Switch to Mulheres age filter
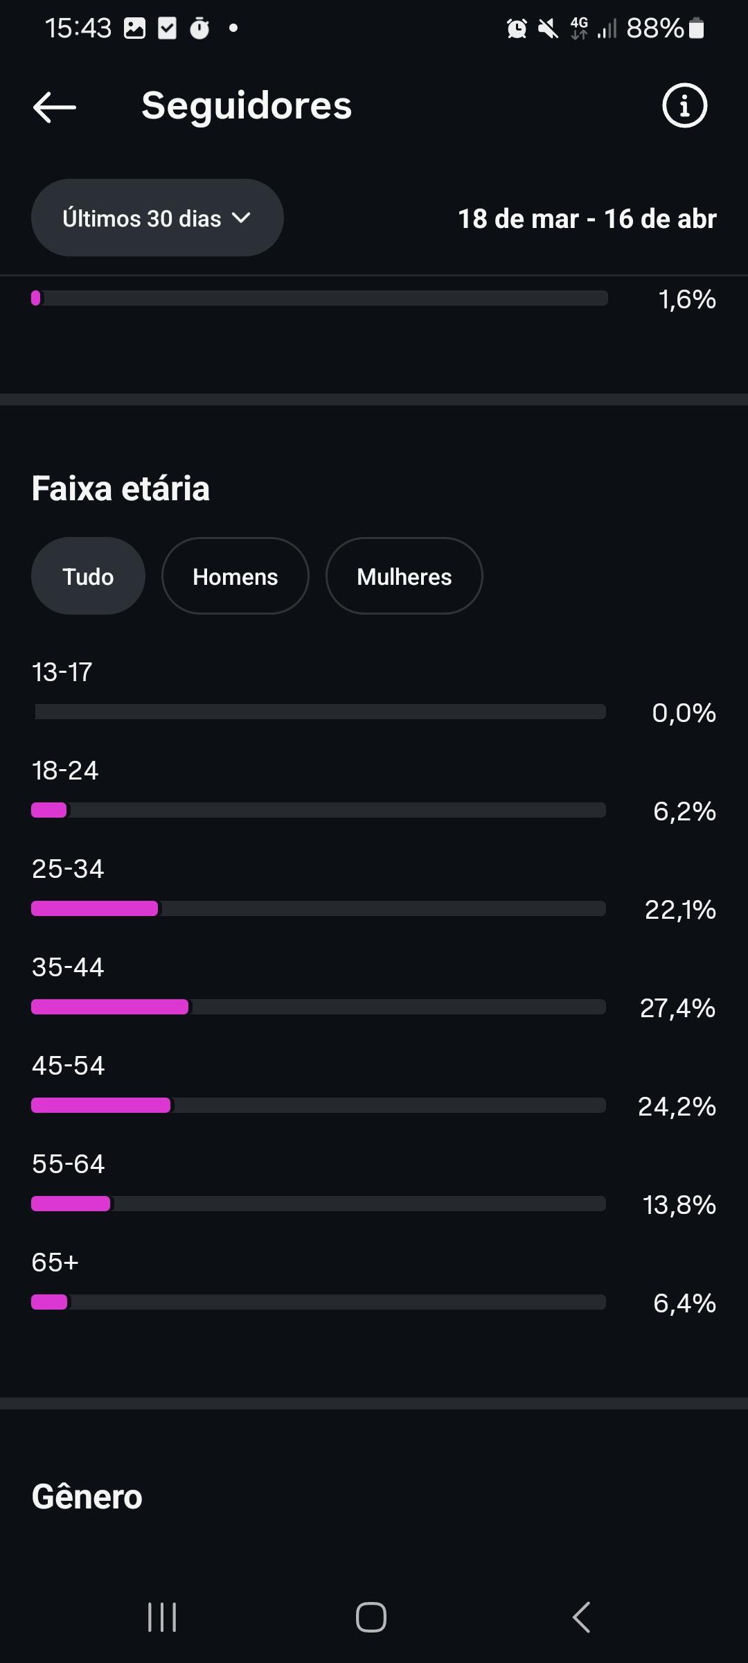748x1663 pixels. click(404, 577)
